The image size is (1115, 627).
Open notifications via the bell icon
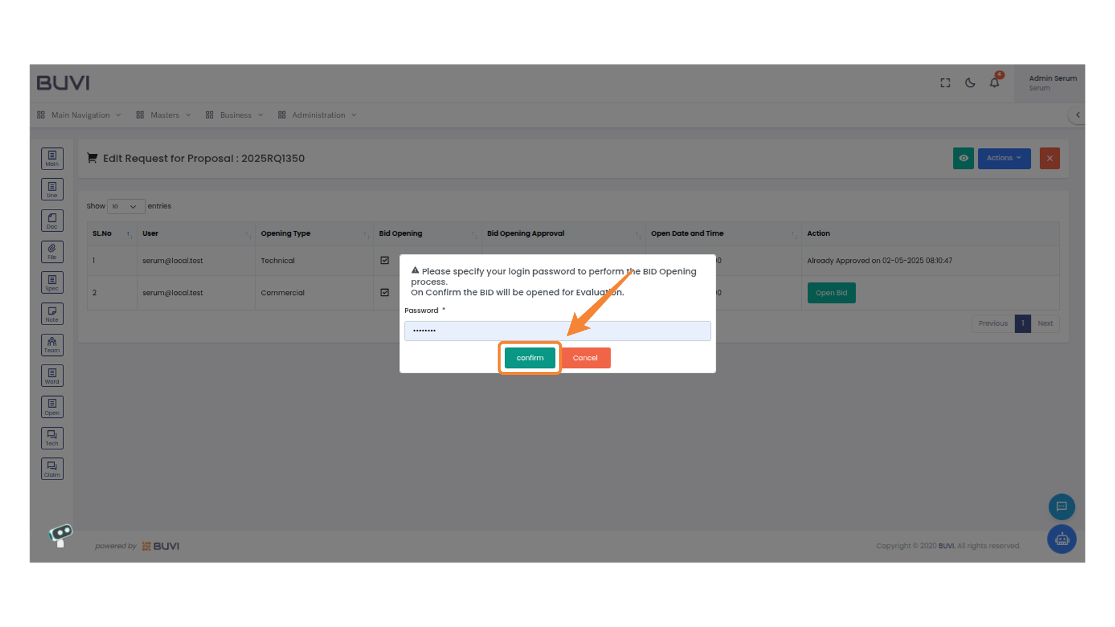click(x=994, y=83)
